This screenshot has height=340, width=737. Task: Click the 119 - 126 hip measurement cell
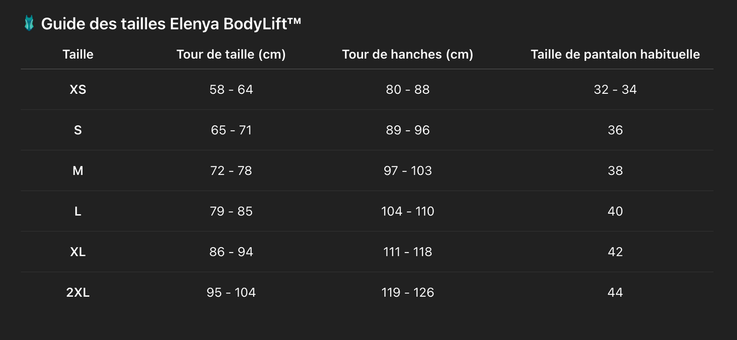(x=407, y=292)
